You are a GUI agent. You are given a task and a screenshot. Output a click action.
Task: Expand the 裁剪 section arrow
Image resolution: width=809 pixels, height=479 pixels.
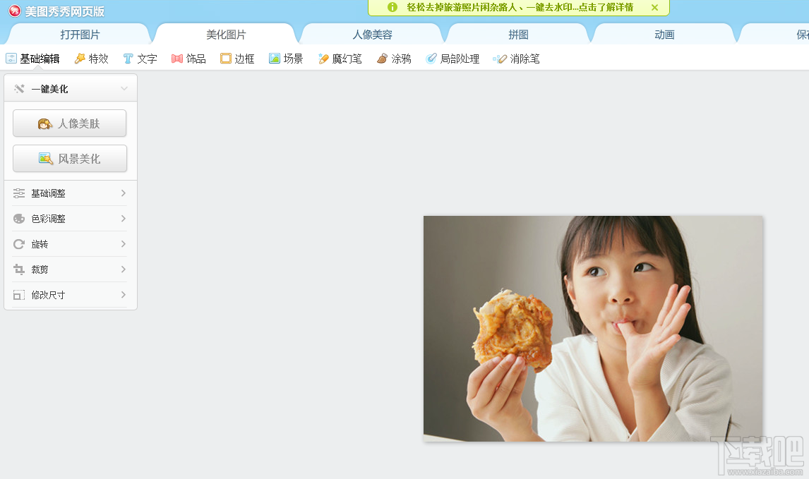[124, 269]
